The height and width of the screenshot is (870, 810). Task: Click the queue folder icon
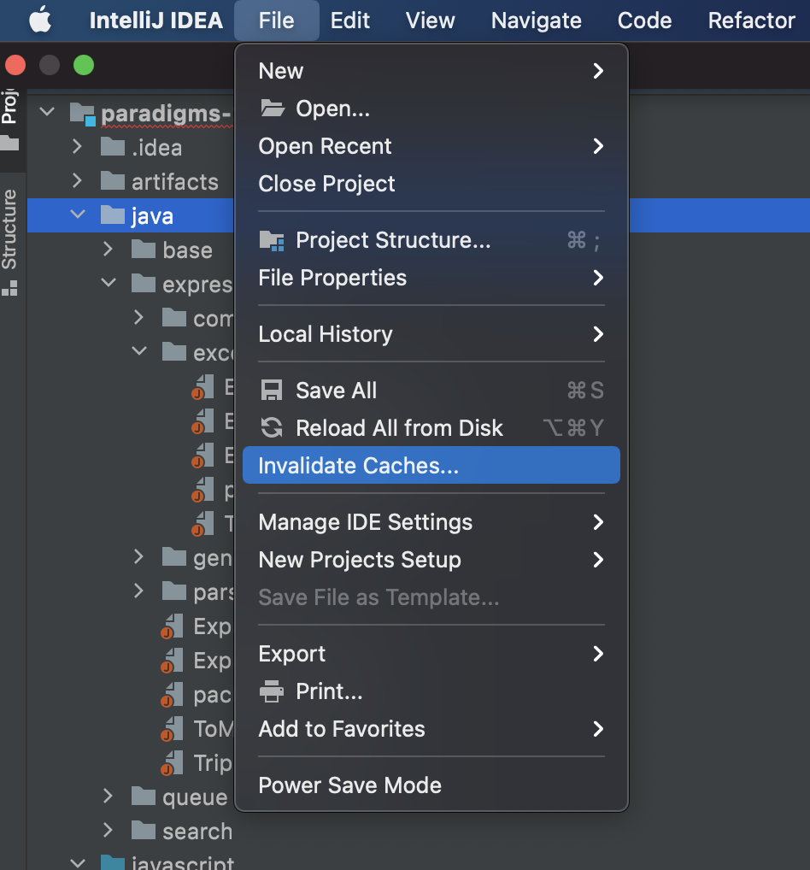(144, 797)
